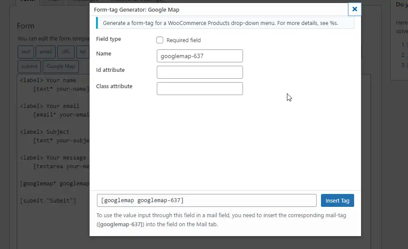The image size is (408, 249).
Task: Click the submit tag button behind dialog
Action: coord(29,67)
